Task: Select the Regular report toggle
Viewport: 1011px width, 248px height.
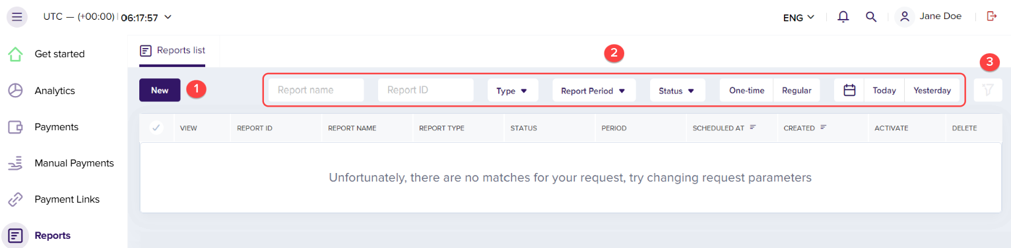Action: click(797, 91)
